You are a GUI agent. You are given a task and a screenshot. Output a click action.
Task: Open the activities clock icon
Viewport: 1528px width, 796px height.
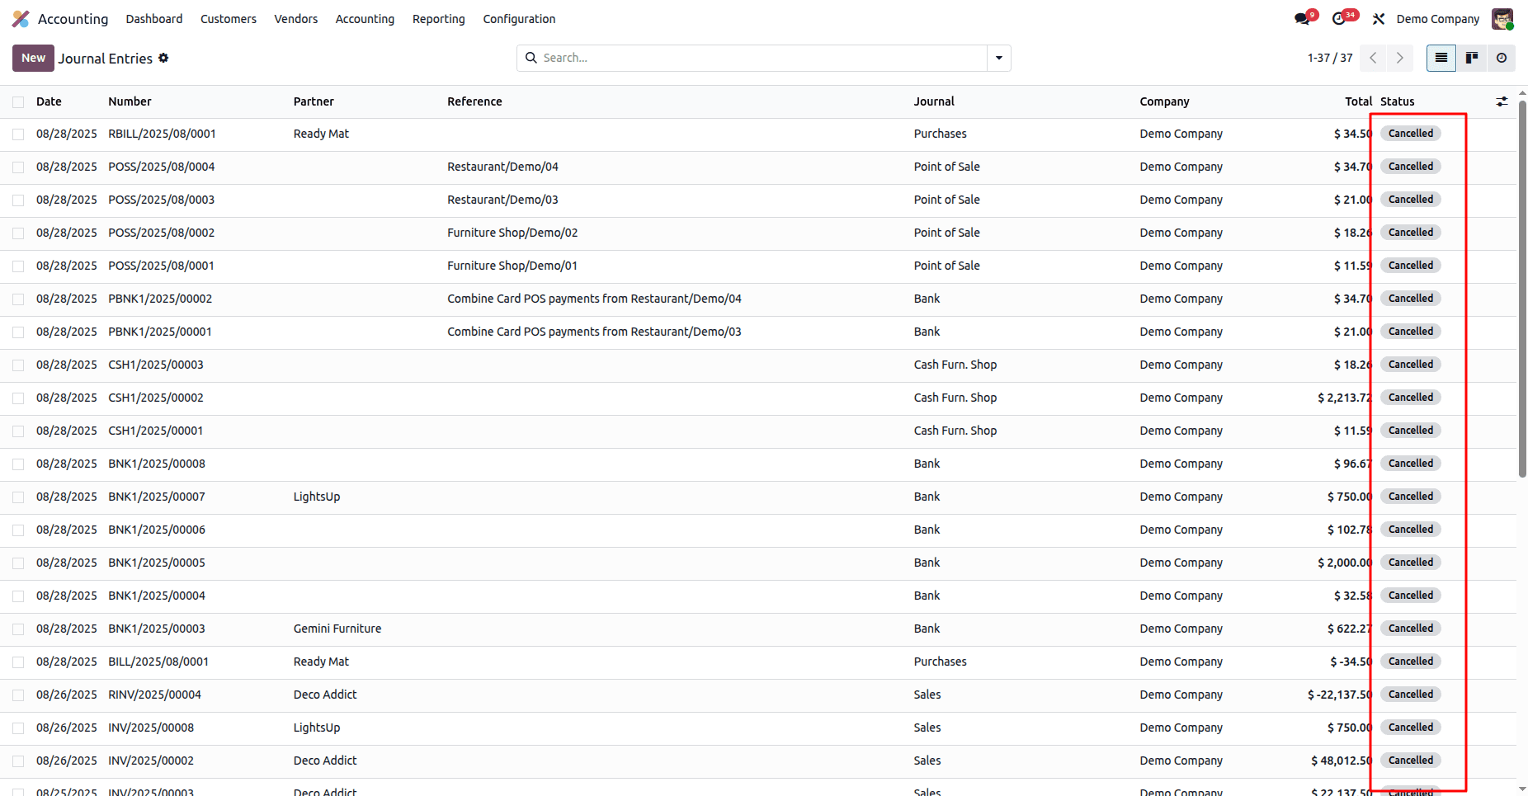1340,19
